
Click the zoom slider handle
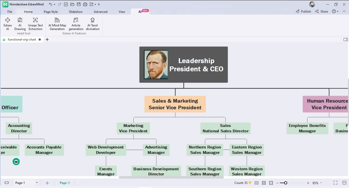(285, 183)
